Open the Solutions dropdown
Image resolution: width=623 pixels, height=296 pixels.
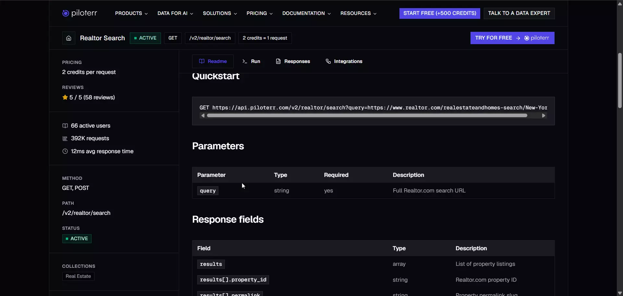click(220, 13)
